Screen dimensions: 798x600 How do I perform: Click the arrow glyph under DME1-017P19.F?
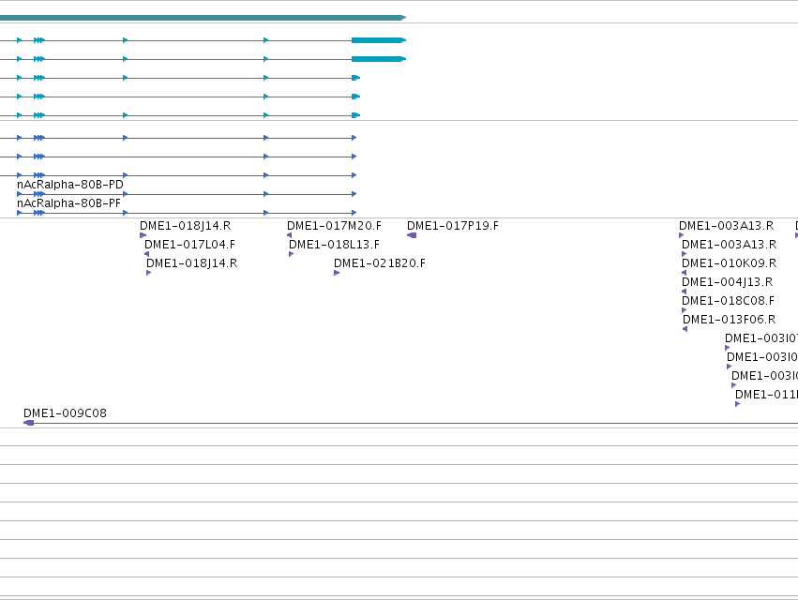pos(412,235)
